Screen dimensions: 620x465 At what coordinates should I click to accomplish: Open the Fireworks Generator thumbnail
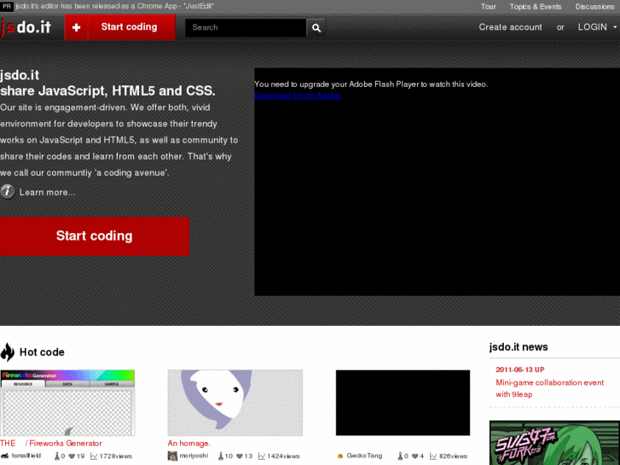click(x=67, y=403)
